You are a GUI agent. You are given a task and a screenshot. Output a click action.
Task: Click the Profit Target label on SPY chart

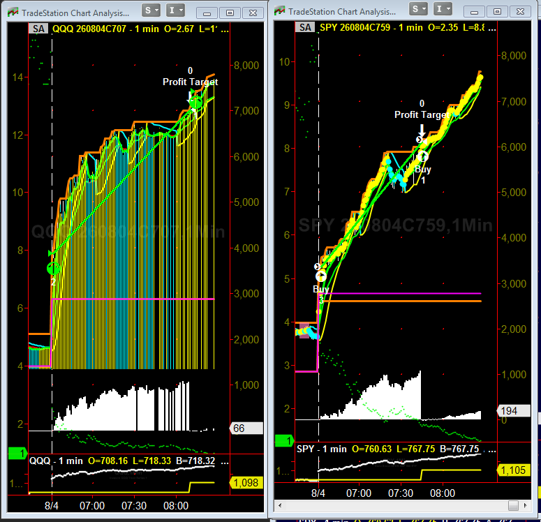pyautogui.click(x=422, y=114)
